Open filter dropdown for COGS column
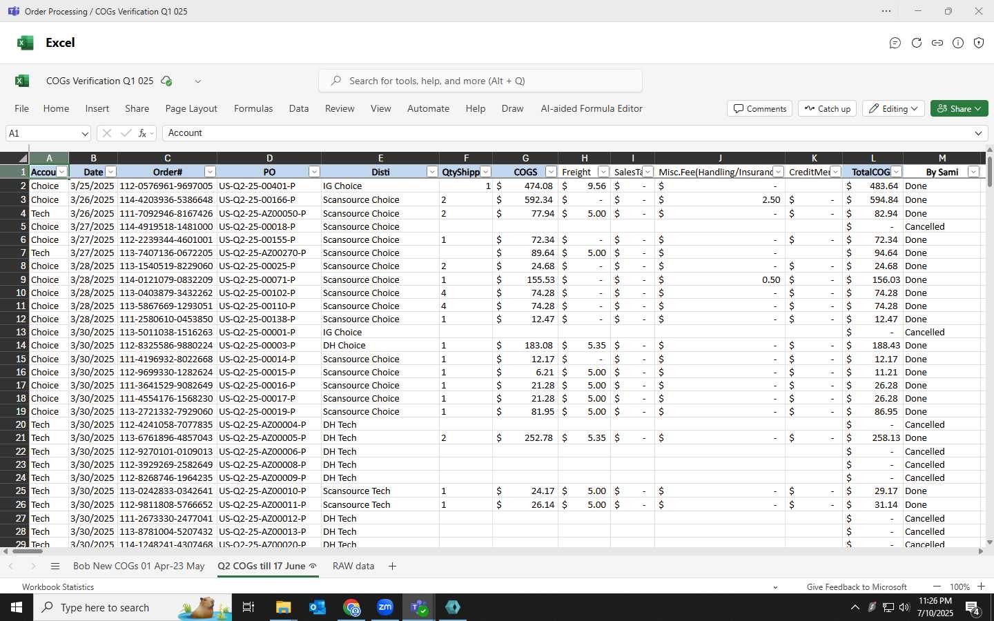994x621 pixels. point(551,172)
